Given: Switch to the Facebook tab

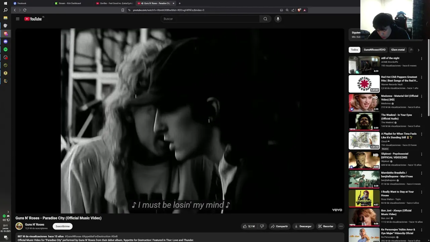Looking at the screenshot, I should 21,3.
